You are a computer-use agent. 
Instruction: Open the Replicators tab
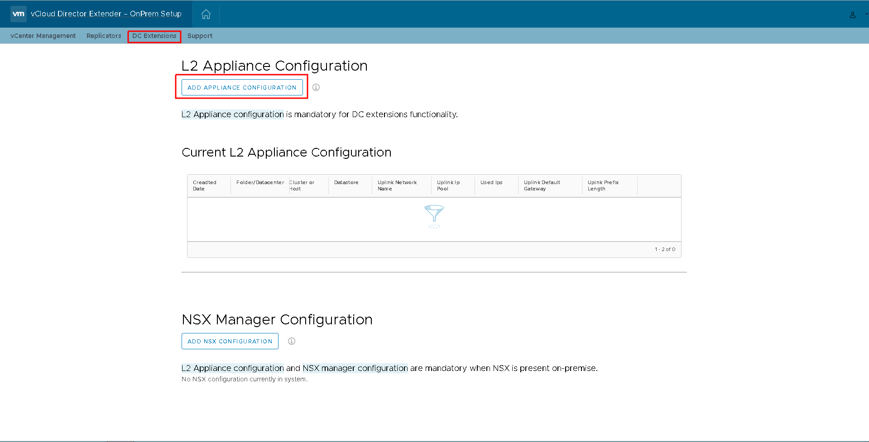tap(103, 36)
